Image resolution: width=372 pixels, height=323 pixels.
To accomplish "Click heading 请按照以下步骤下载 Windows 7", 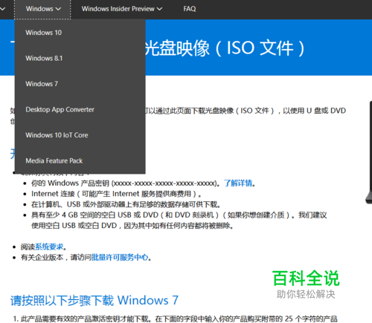I will [x=94, y=301].
